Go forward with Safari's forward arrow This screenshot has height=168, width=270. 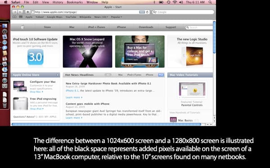20,12
